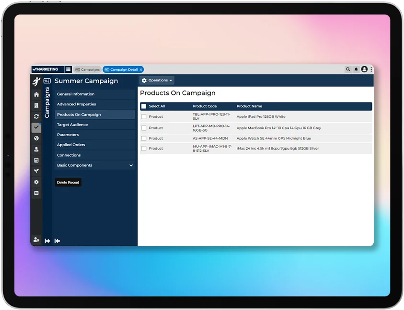Screen dimensions: 404x310
Task: Open the calculator icon in sidebar
Action: click(x=36, y=160)
